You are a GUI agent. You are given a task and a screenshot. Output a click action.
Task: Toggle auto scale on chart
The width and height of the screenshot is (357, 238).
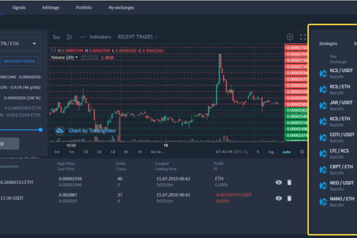point(287,151)
